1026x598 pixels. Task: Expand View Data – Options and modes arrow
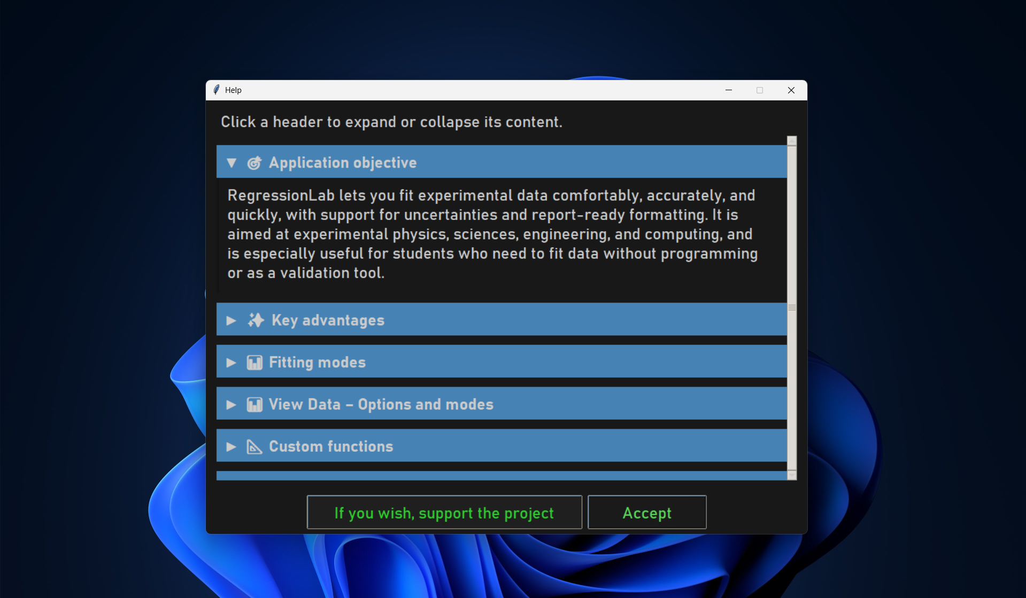coord(232,405)
